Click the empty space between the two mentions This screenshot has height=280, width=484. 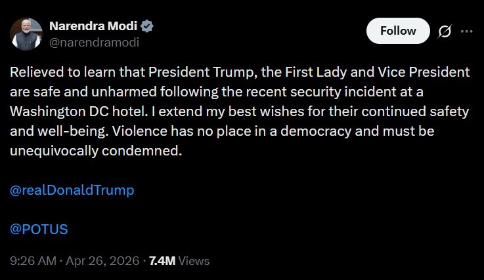tap(197, 210)
